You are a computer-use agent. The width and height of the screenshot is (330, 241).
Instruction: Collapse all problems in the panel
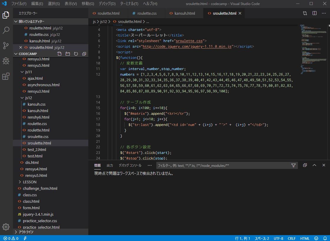click(x=305, y=165)
